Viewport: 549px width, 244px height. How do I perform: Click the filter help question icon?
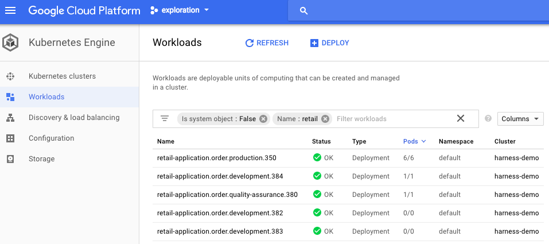coord(488,118)
